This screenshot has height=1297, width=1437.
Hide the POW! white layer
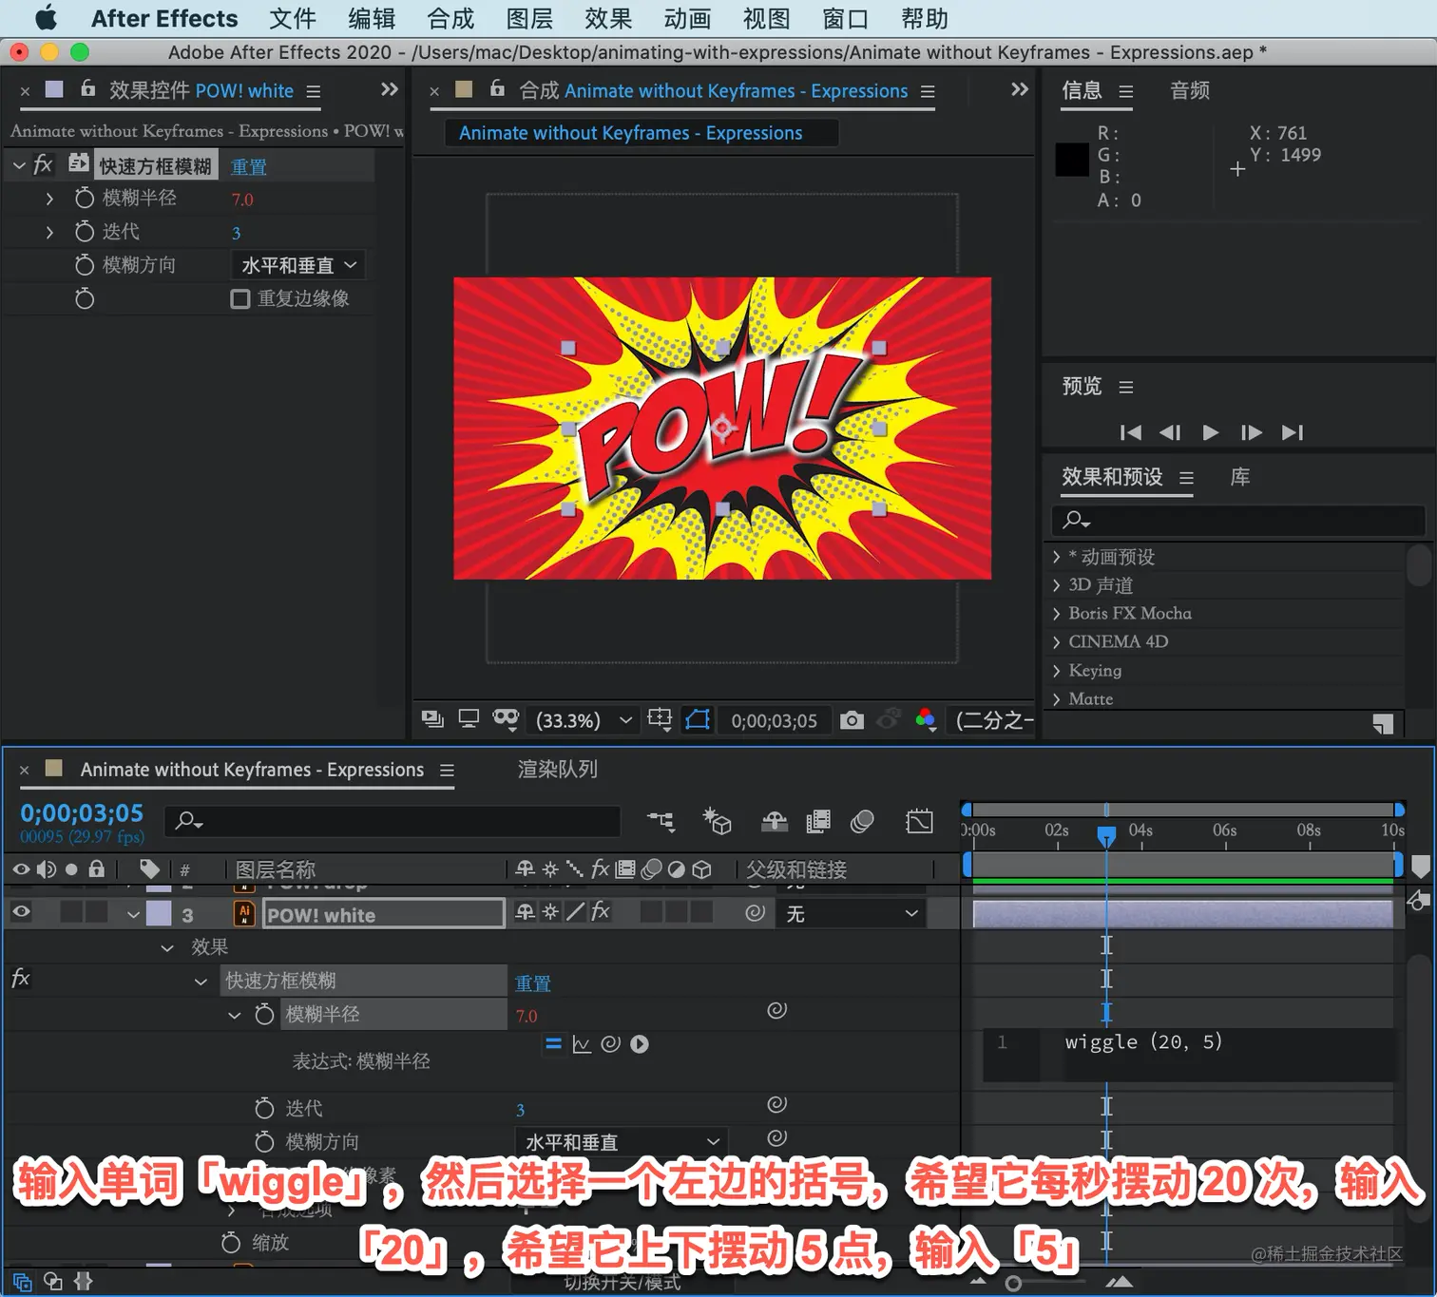21,912
